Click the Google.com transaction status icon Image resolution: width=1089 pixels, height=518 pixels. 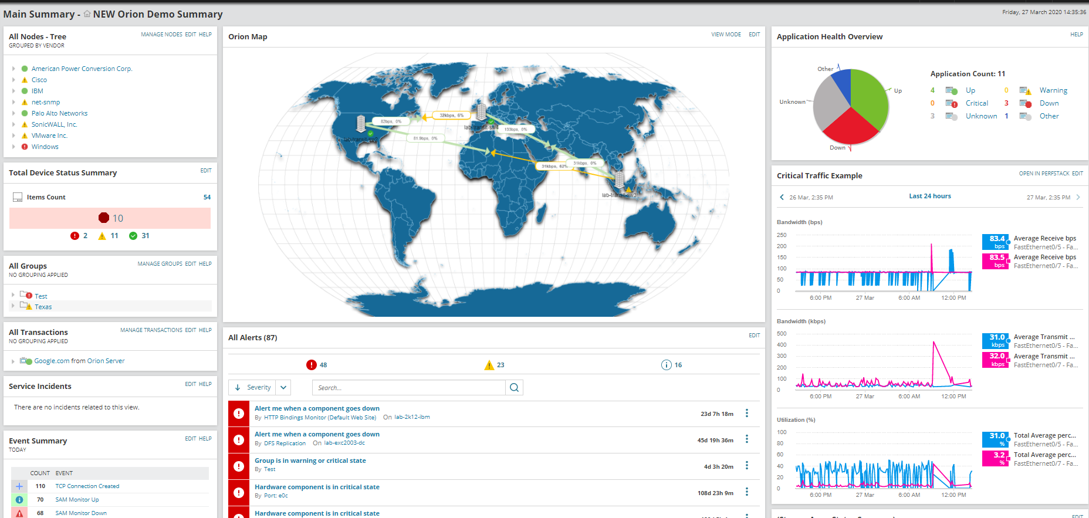point(26,361)
